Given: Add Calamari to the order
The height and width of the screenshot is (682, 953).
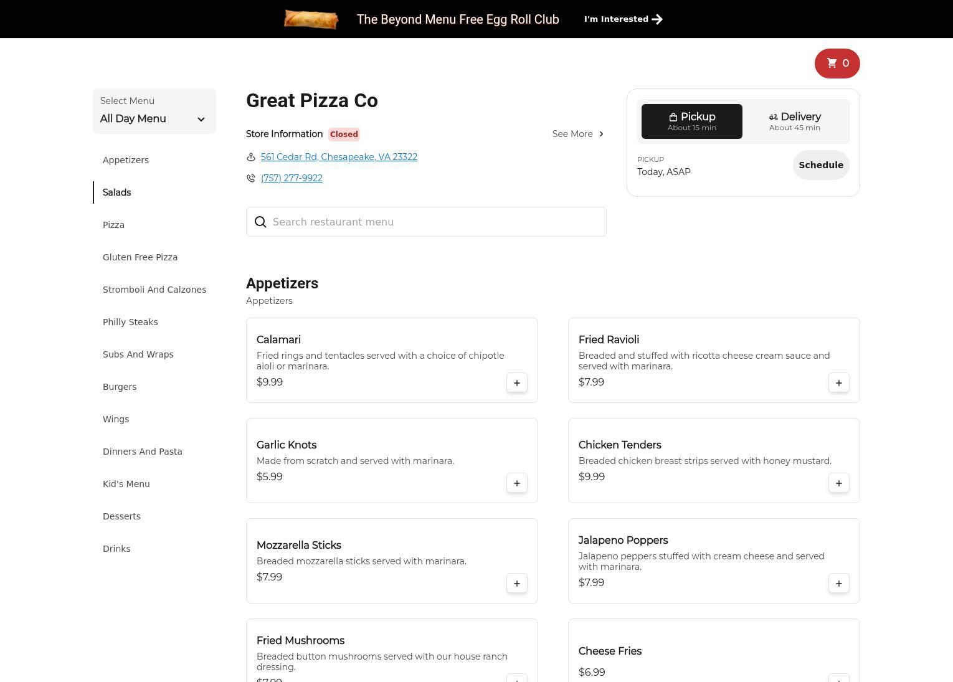Looking at the screenshot, I should 516,383.
